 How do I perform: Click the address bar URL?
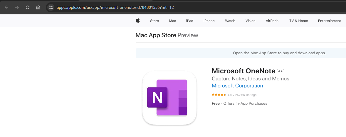pyautogui.click(x=115, y=8)
